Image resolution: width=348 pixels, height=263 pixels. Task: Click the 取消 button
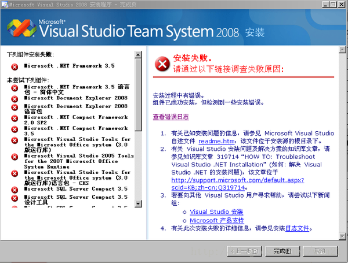pyautogui.click(x=321, y=251)
